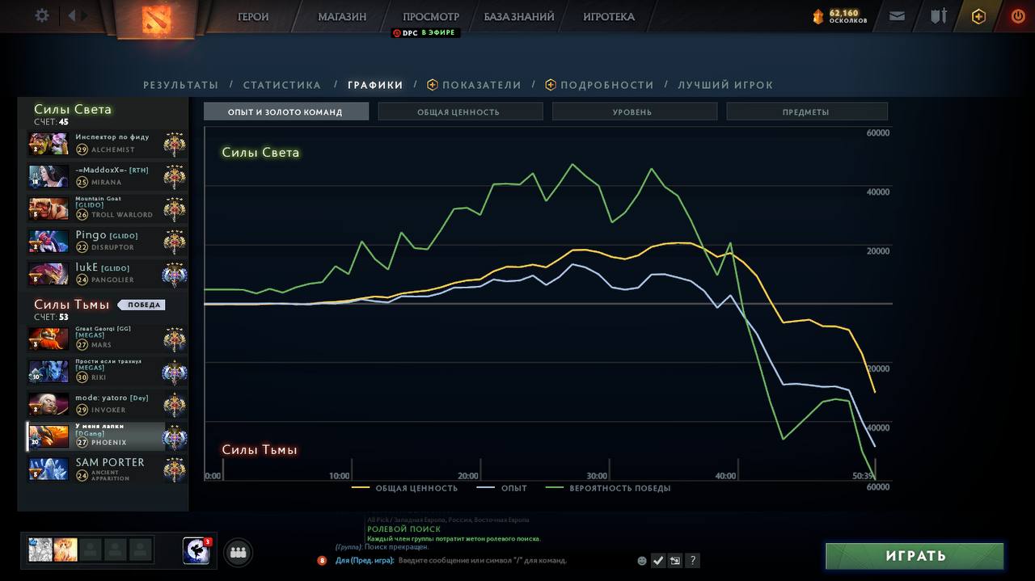Click the mode: yatoro [Dey] player name
This screenshot has height=581, width=1035.
pyautogui.click(x=112, y=398)
